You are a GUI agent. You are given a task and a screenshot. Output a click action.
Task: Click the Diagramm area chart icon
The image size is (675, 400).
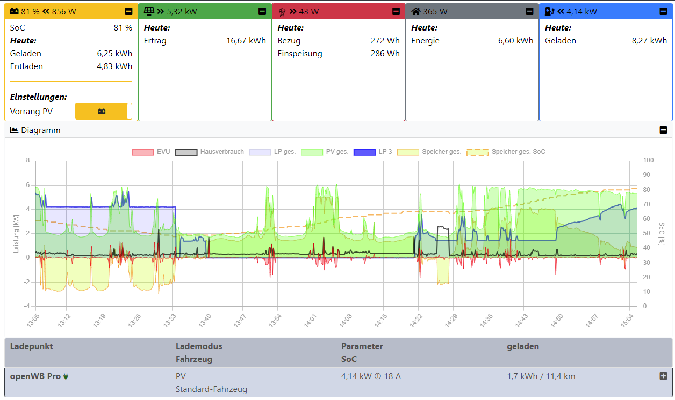coord(15,130)
